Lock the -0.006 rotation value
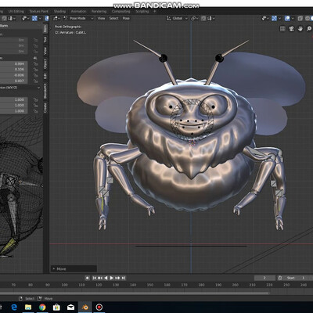Image resolution: width=313 pixels, height=313 pixels. [35, 75]
